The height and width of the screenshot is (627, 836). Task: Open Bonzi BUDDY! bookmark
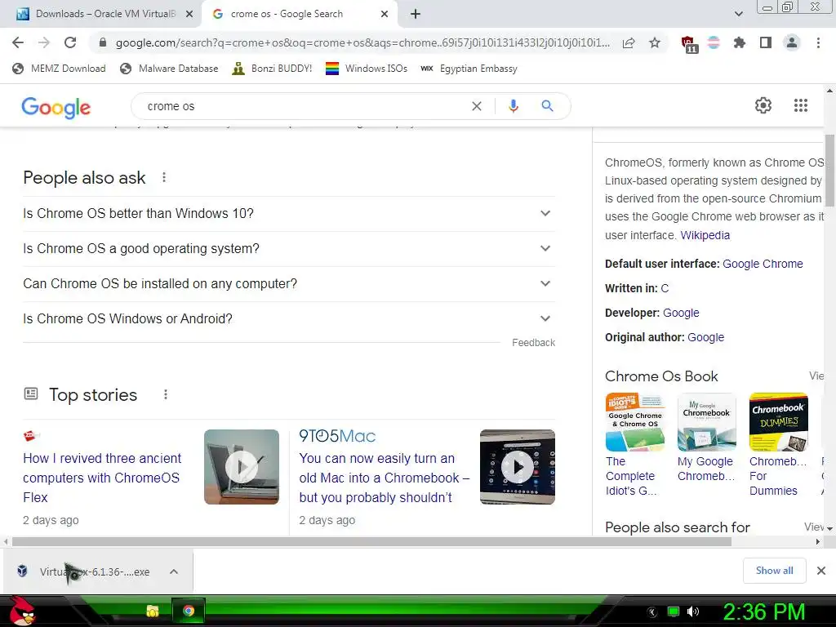[x=273, y=69]
